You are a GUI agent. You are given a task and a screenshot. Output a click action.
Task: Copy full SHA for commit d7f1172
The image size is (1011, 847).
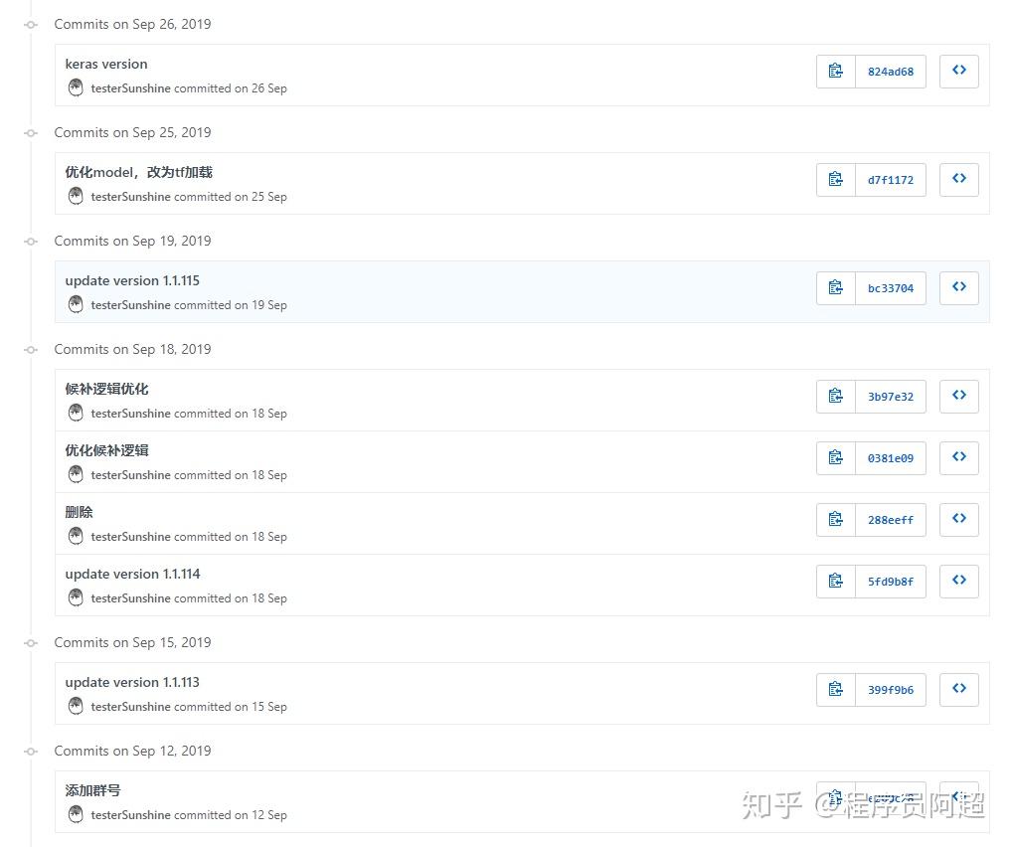point(836,179)
